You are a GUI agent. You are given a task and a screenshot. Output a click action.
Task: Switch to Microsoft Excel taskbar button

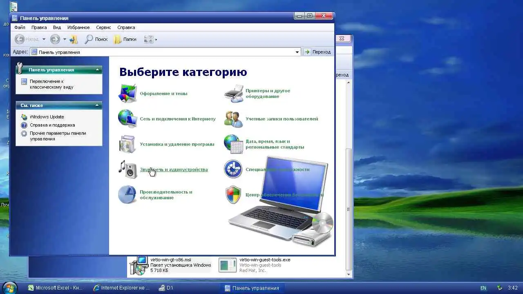click(x=56, y=288)
